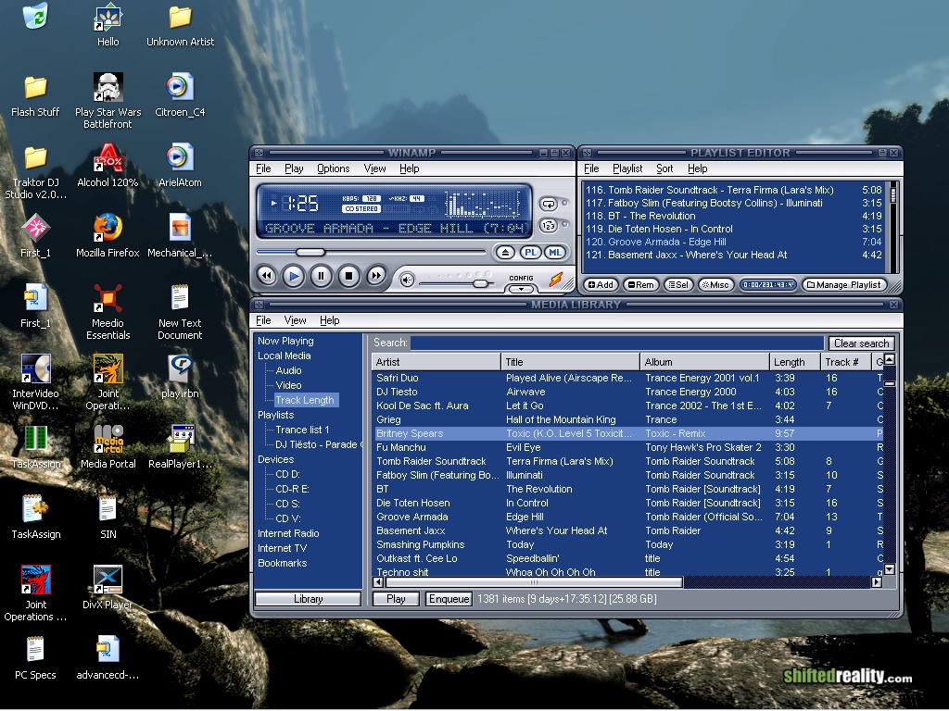Click the Winamp lightning bolt icon
The image size is (949, 711).
point(556,280)
